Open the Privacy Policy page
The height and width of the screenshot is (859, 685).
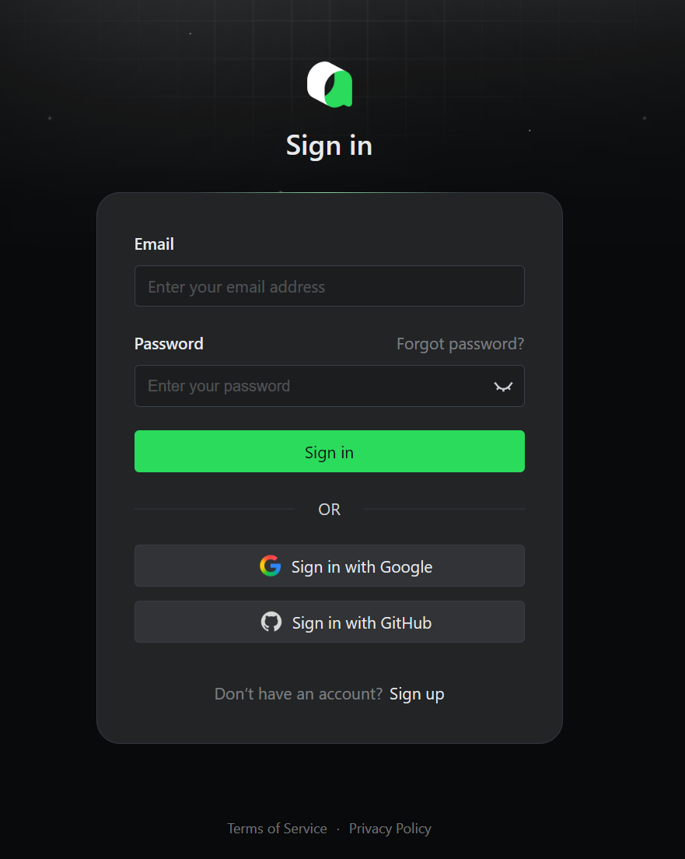390,828
